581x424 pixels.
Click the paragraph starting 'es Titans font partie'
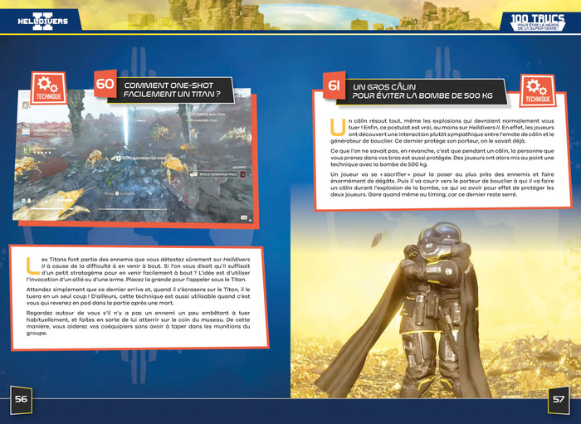click(x=139, y=269)
